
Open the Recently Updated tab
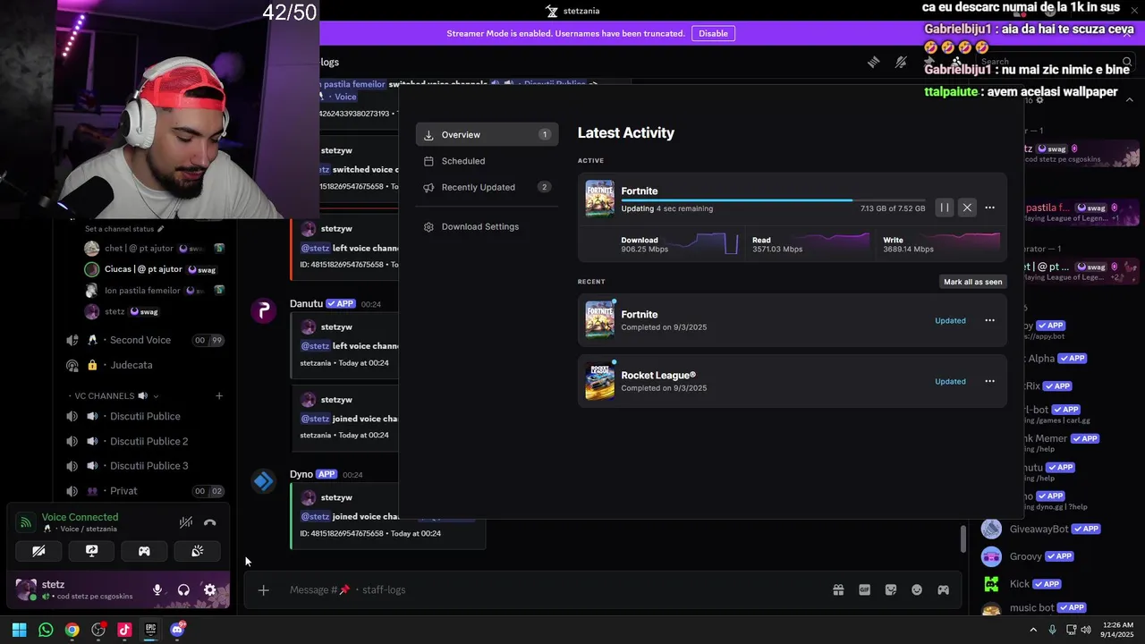pos(487,187)
